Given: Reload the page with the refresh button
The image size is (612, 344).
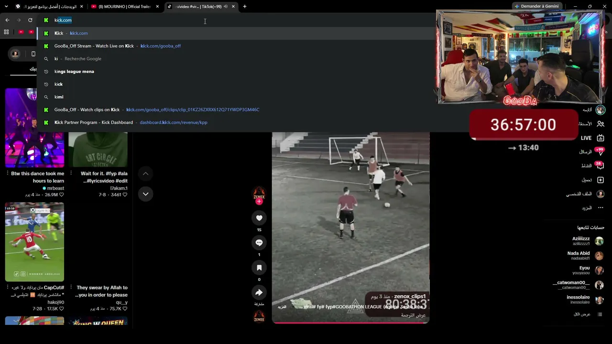Looking at the screenshot, I should tap(30, 20).
